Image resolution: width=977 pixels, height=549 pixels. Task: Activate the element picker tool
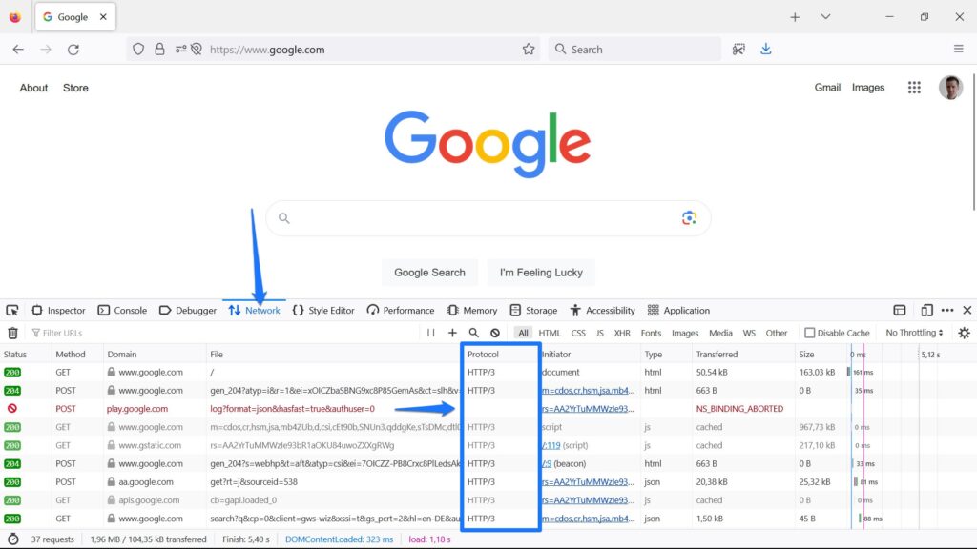pos(11,310)
